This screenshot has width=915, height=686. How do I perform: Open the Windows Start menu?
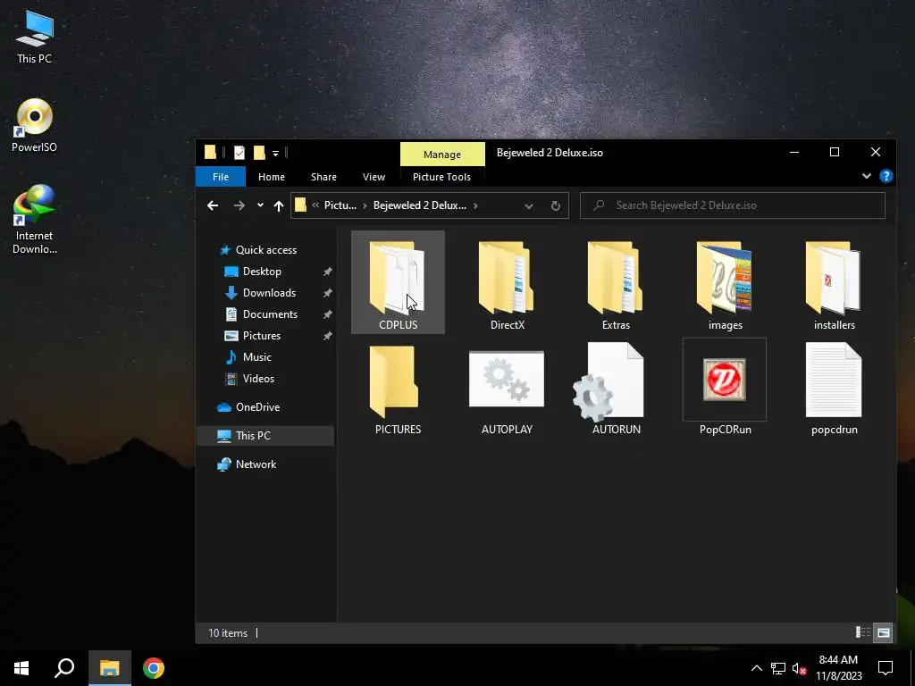pyautogui.click(x=21, y=668)
